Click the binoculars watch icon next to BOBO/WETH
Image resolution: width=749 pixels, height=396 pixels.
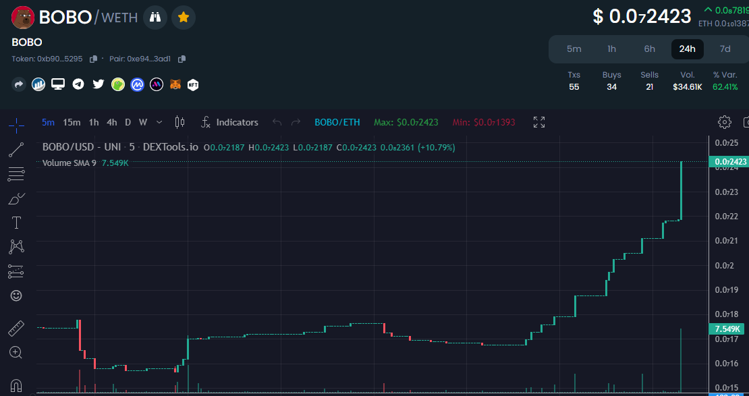tap(155, 18)
